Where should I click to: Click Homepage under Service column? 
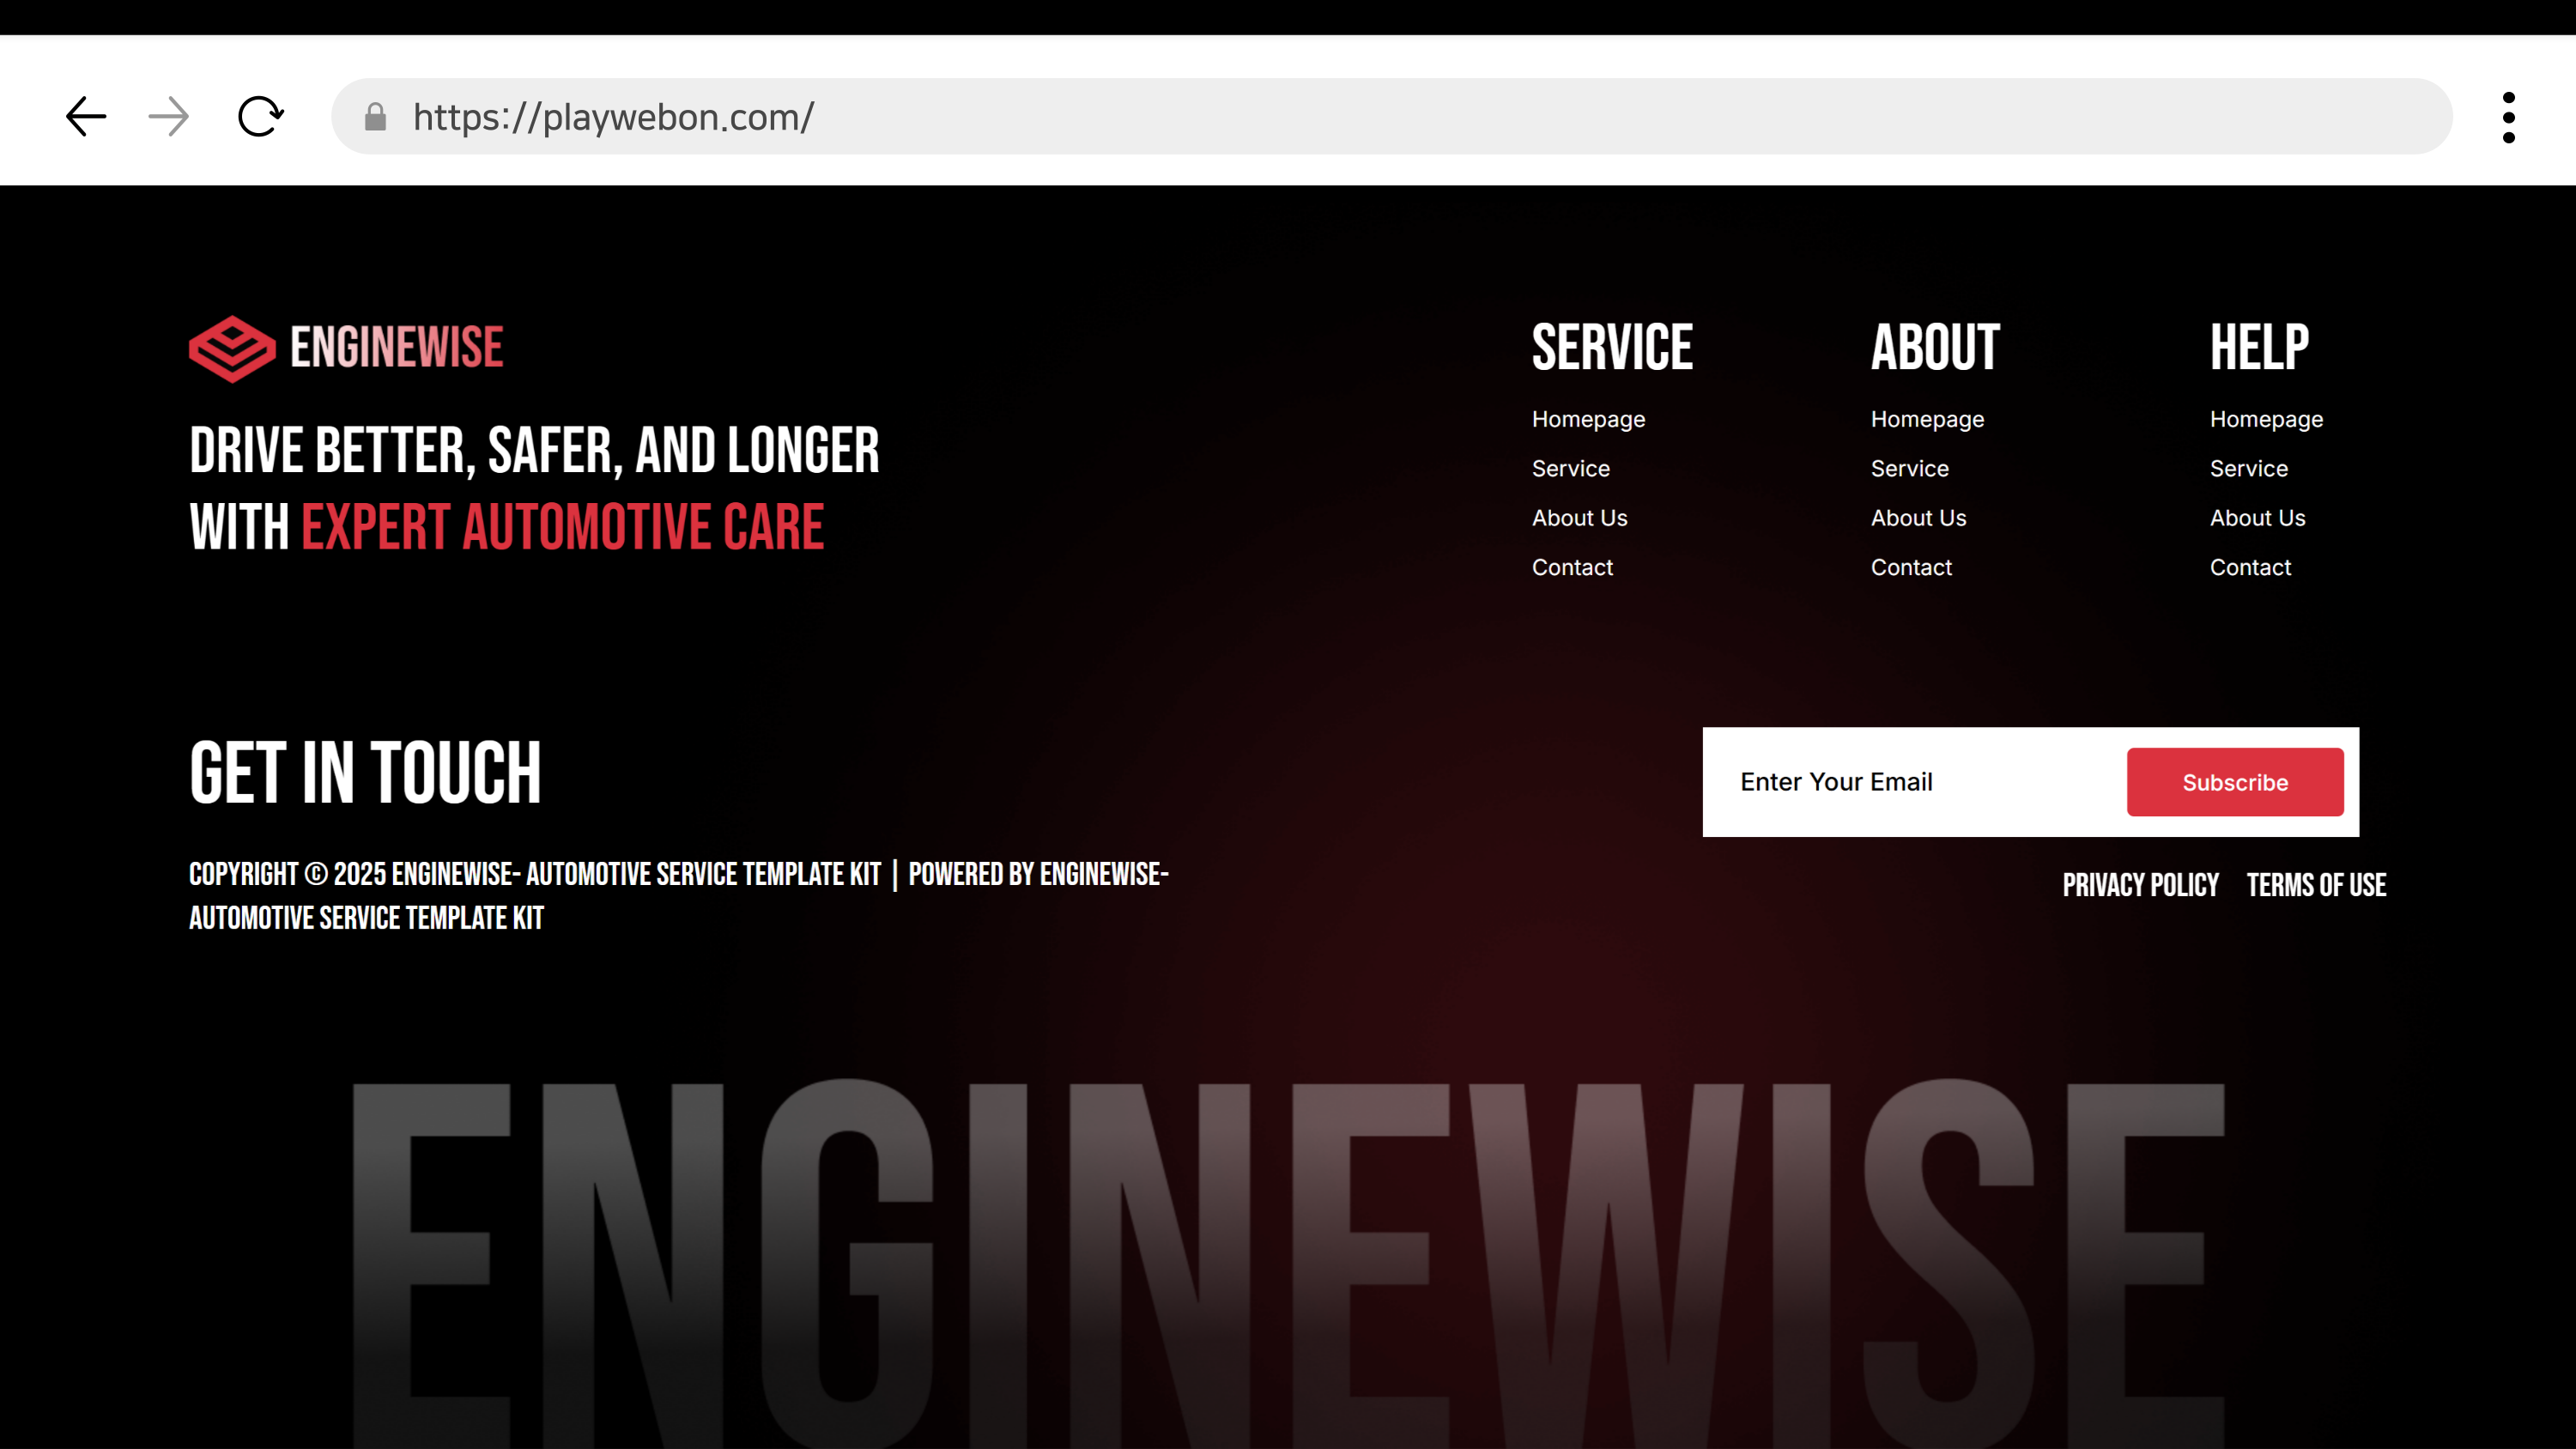1588,419
